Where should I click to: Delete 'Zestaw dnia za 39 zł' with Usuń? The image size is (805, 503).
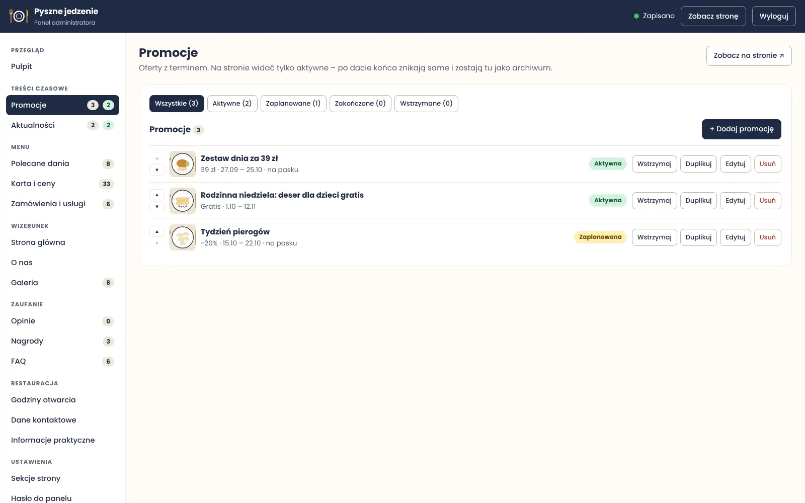[x=768, y=164]
